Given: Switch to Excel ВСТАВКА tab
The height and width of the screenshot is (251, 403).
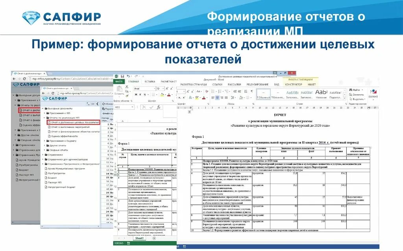Looking at the screenshot, I should pyautogui.click(x=150, y=82).
